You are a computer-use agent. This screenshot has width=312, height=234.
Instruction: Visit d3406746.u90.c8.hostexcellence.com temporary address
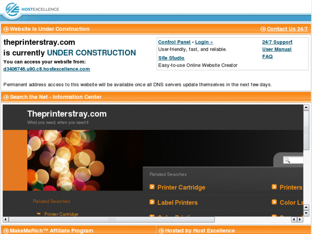click(x=47, y=69)
